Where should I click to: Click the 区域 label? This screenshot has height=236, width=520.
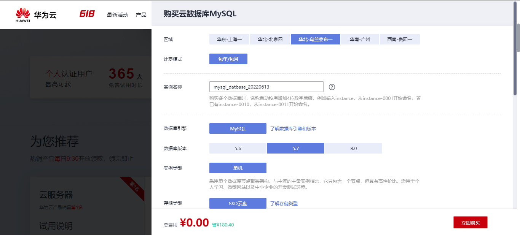click(x=168, y=40)
